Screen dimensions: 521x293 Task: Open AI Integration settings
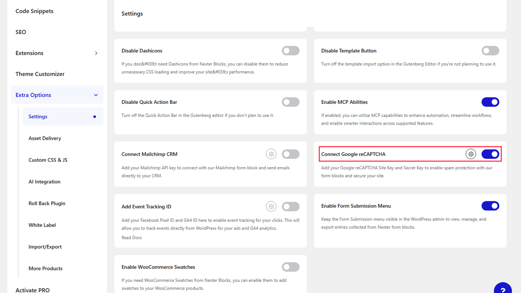click(x=44, y=182)
